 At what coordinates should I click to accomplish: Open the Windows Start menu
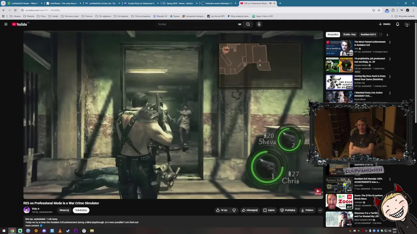click(x=4, y=231)
